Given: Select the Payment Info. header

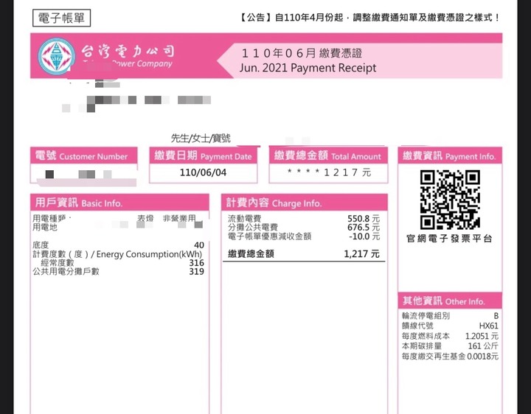Looking at the screenshot, I should point(450,155).
